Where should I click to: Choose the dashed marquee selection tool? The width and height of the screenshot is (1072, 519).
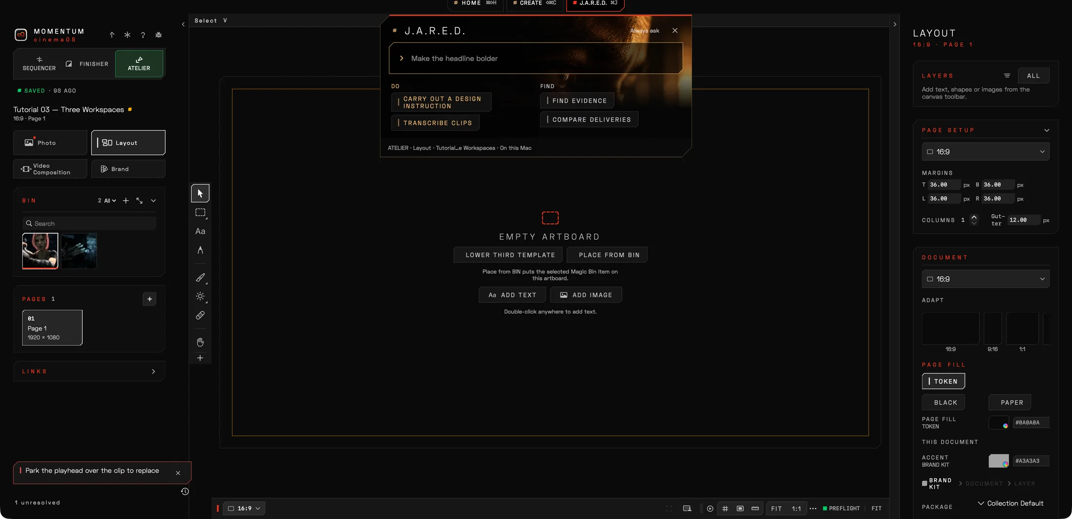click(x=200, y=213)
